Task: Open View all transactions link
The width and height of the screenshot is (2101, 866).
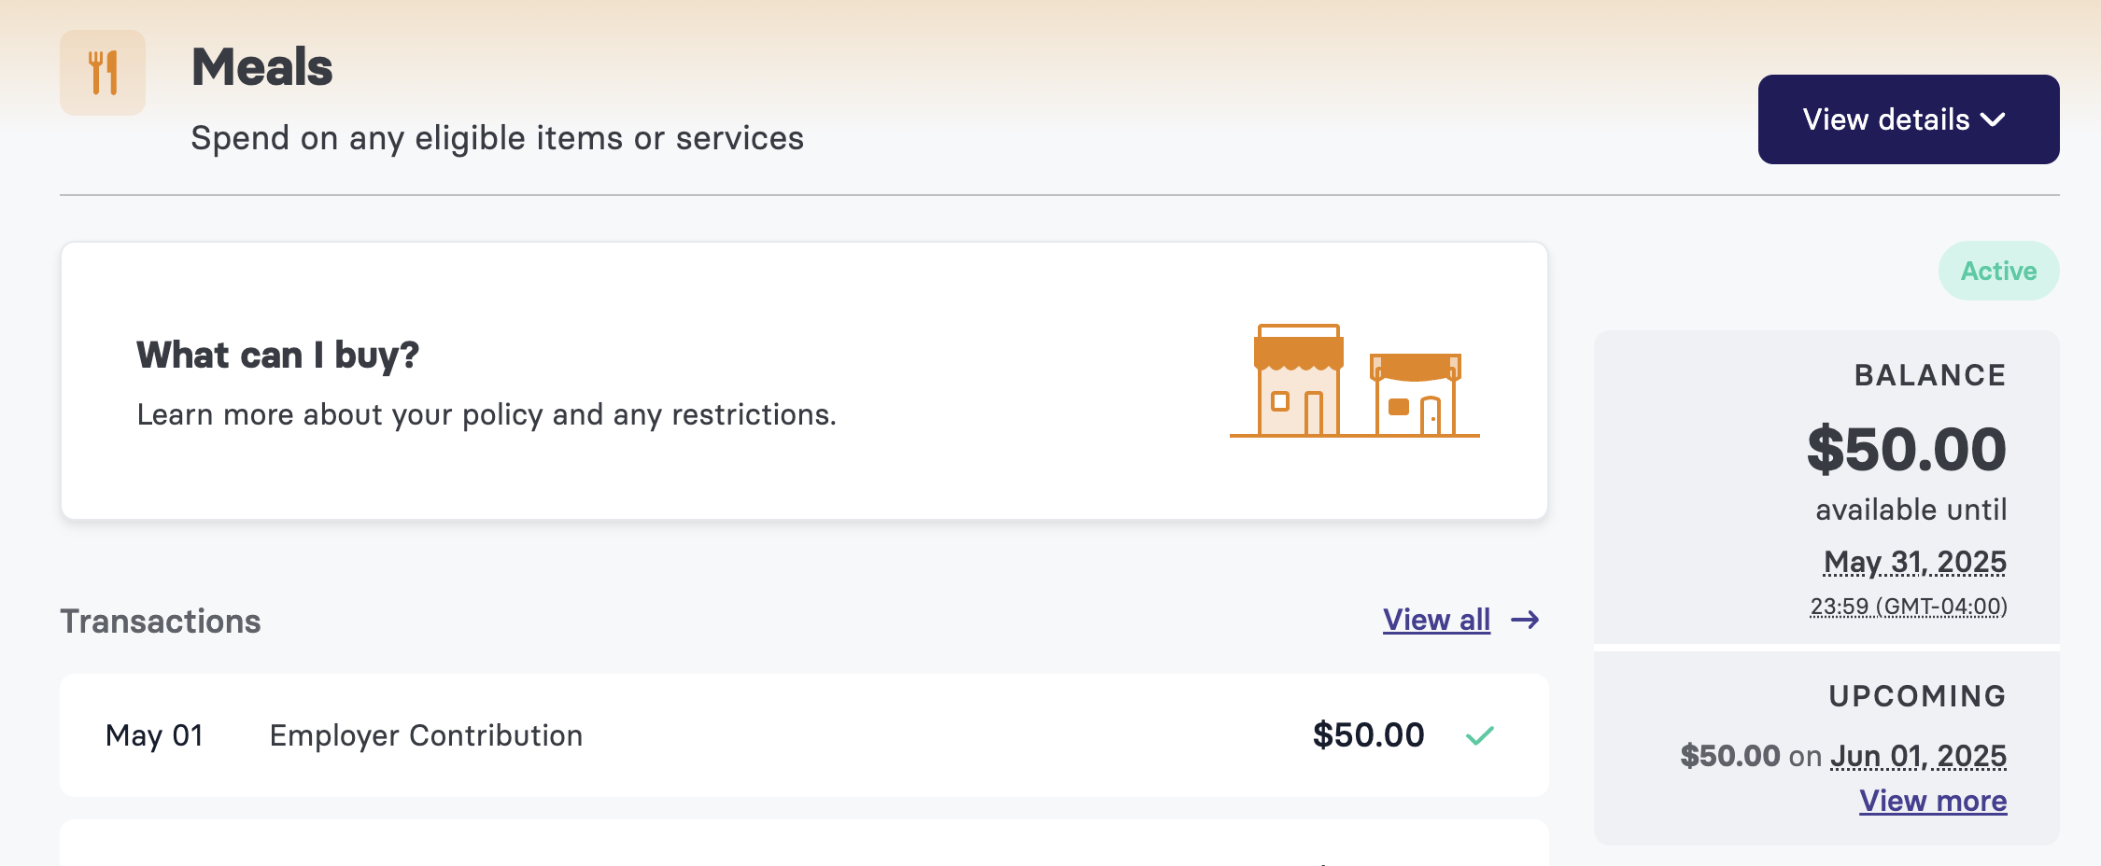Action: point(1436,620)
